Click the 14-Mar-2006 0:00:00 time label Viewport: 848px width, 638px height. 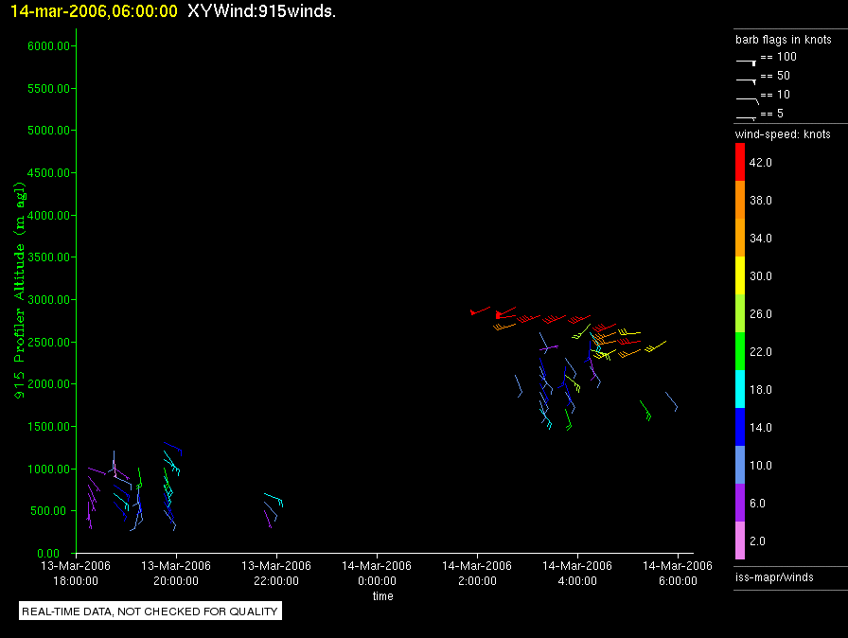click(377, 573)
